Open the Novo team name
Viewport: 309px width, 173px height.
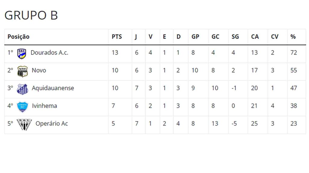(x=39, y=70)
